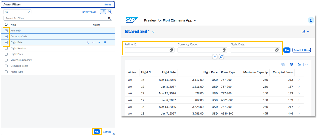Click the SAP logo
This screenshot has width=317, height=136.
click(132, 20)
